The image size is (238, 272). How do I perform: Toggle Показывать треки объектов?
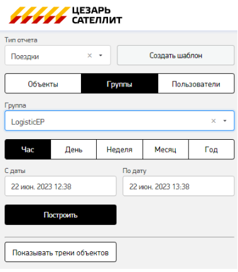60,252
